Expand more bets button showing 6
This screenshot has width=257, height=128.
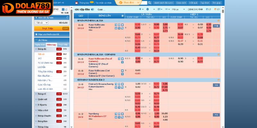click(216, 85)
